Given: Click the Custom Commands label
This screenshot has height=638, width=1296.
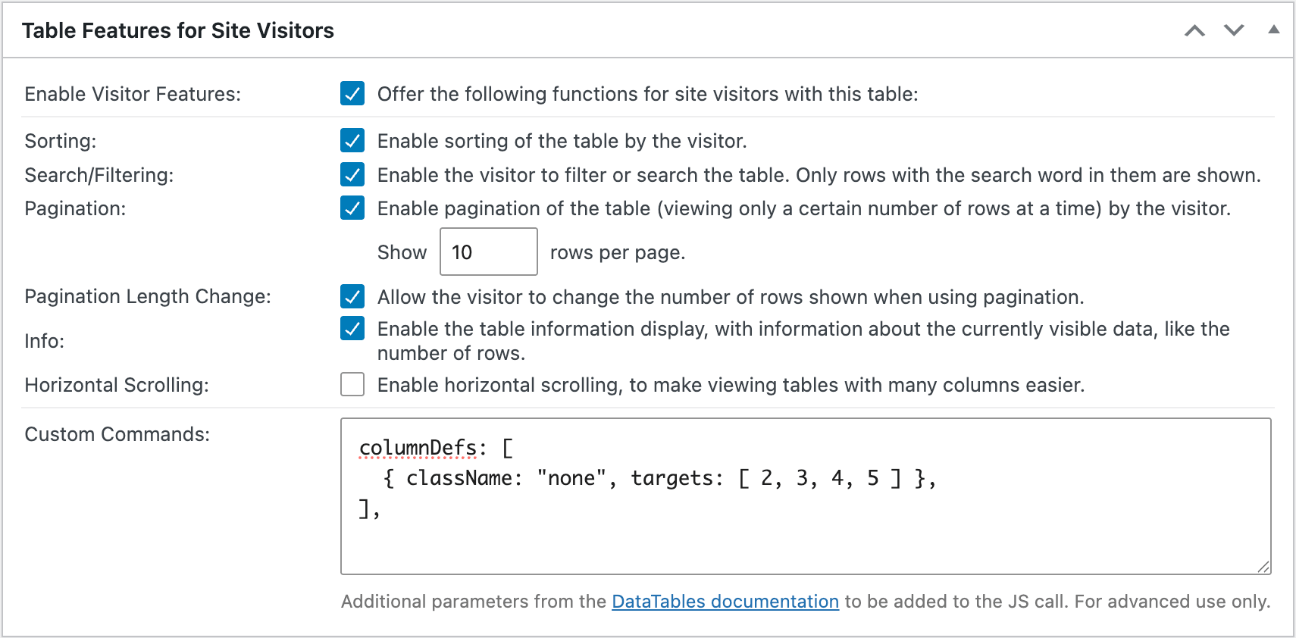Looking at the screenshot, I should [117, 433].
